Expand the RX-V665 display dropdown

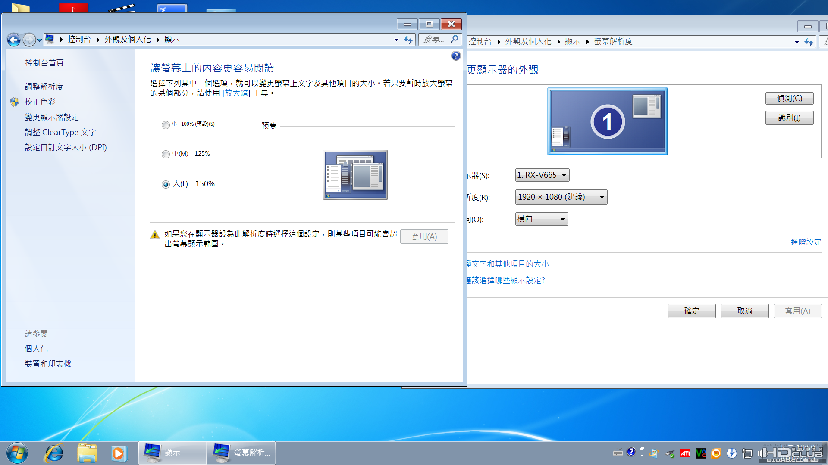point(542,175)
